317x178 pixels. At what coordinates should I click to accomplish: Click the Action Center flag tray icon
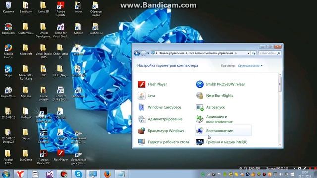tap(219, 174)
